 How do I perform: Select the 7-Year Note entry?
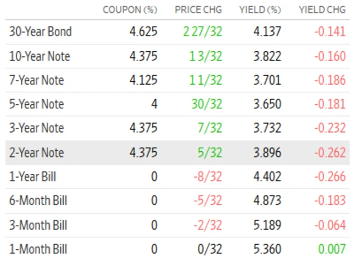click(36, 80)
